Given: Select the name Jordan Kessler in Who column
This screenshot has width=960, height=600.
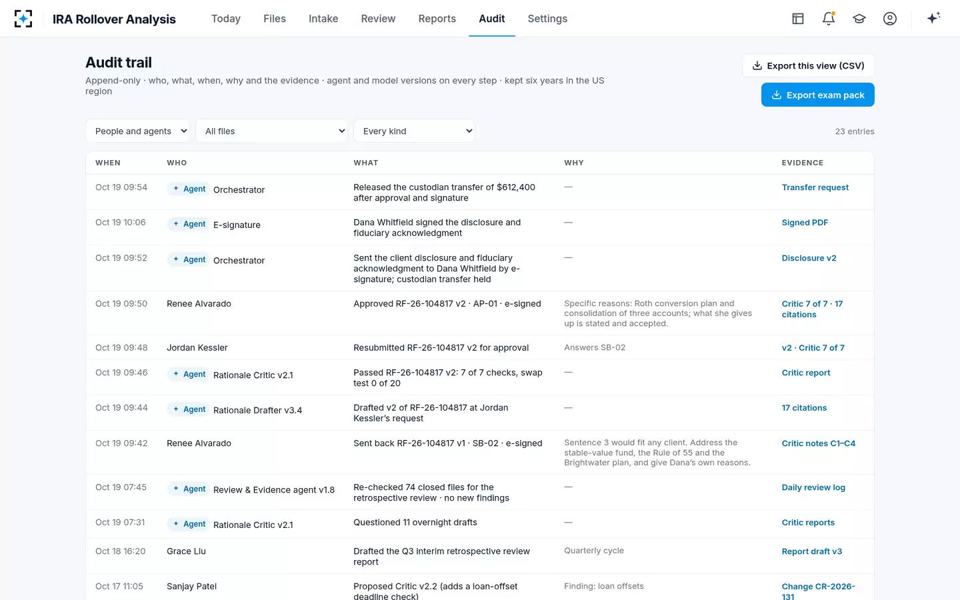Looking at the screenshot, I should tap(197, 348).
